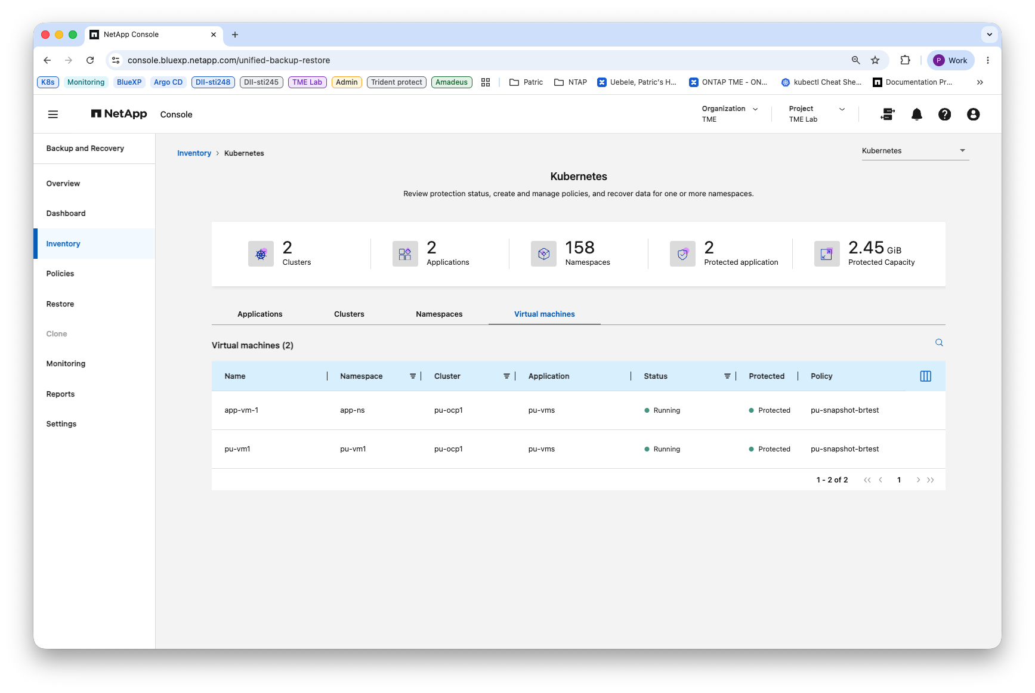
Task: Filter the Namespace column
Action: click(x=413, y=376)
